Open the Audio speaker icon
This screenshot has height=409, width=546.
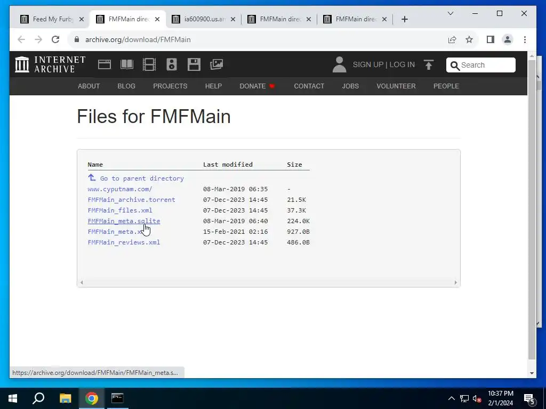pos(172,64)
